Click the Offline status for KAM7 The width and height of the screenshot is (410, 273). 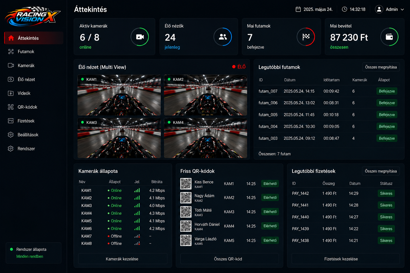pyautogui.click(x=115, y=236)
